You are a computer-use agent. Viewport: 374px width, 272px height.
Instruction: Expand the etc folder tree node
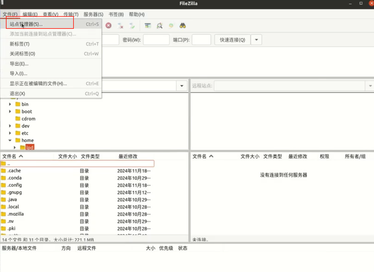pos(10,133)
